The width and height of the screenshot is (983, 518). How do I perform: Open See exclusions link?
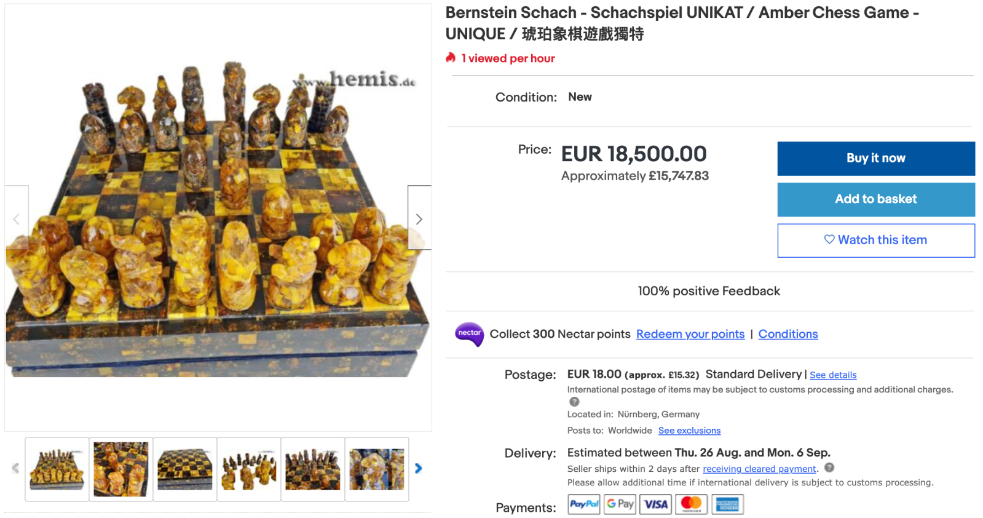[x=689, y=431]
